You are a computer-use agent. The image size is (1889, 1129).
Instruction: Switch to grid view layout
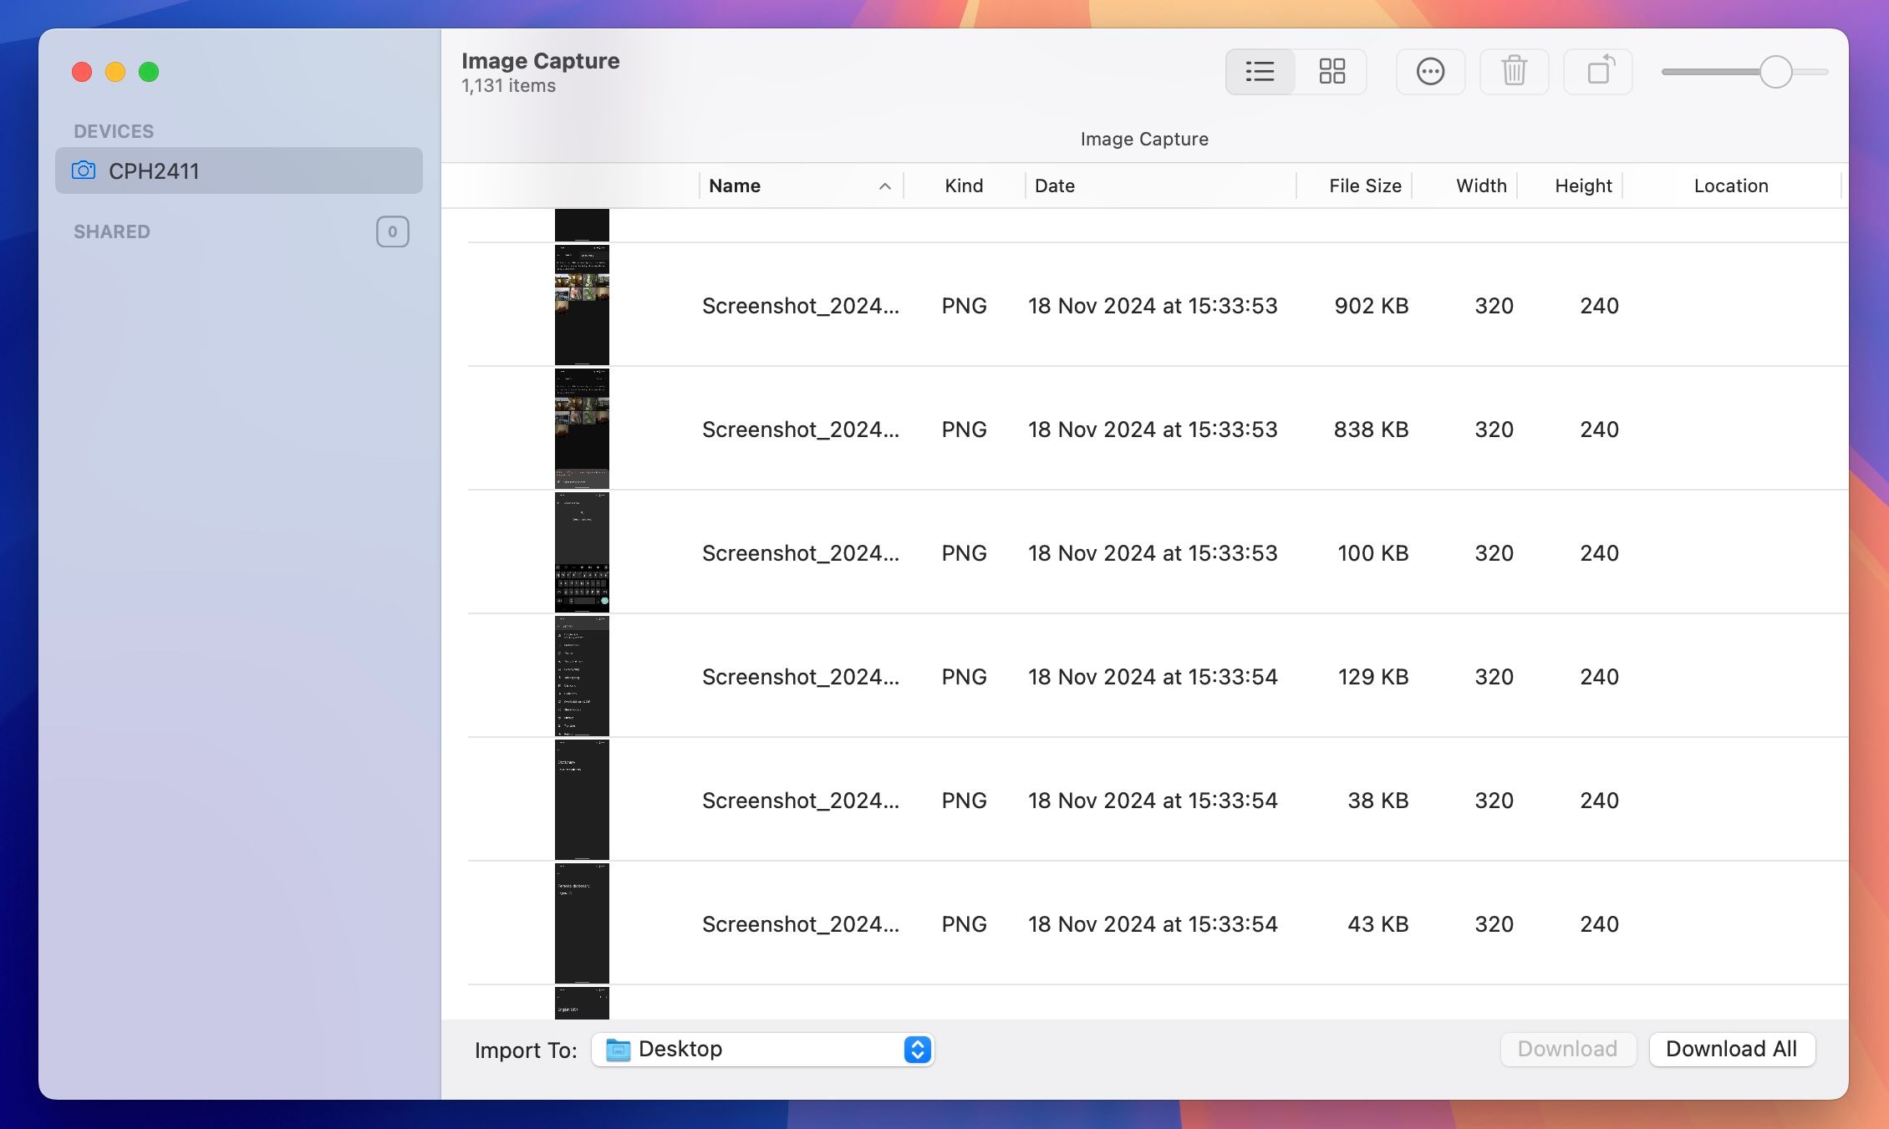click(1330, 70)
